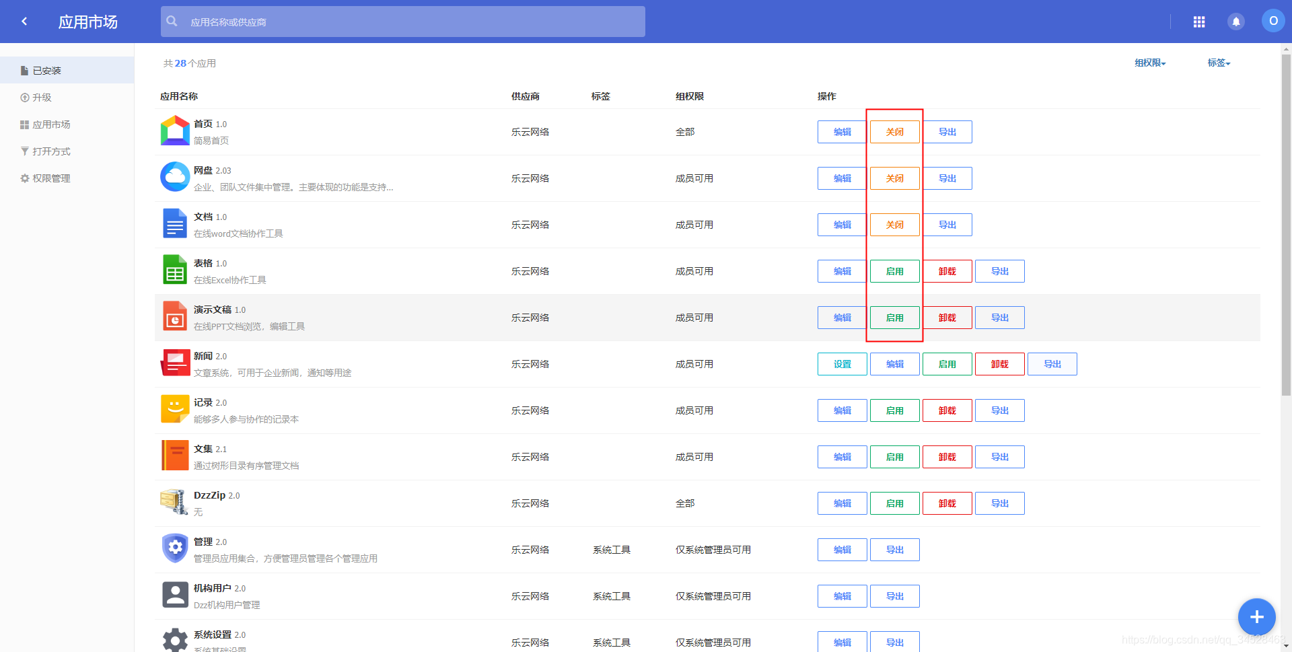Click the 记录 smiley note icon

pyautogui.click(x=175, y=409)
